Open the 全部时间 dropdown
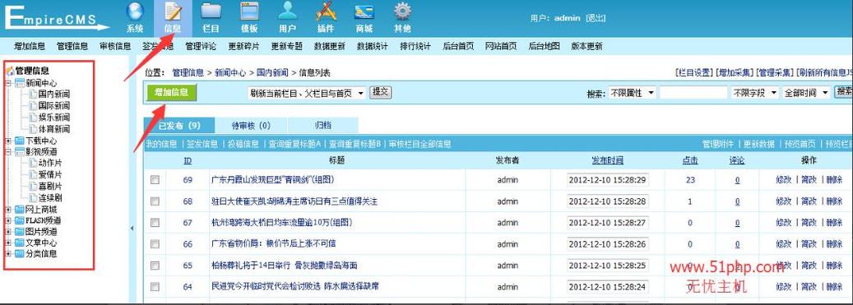Viewport: 853px width, 305px height. point(805,93)
